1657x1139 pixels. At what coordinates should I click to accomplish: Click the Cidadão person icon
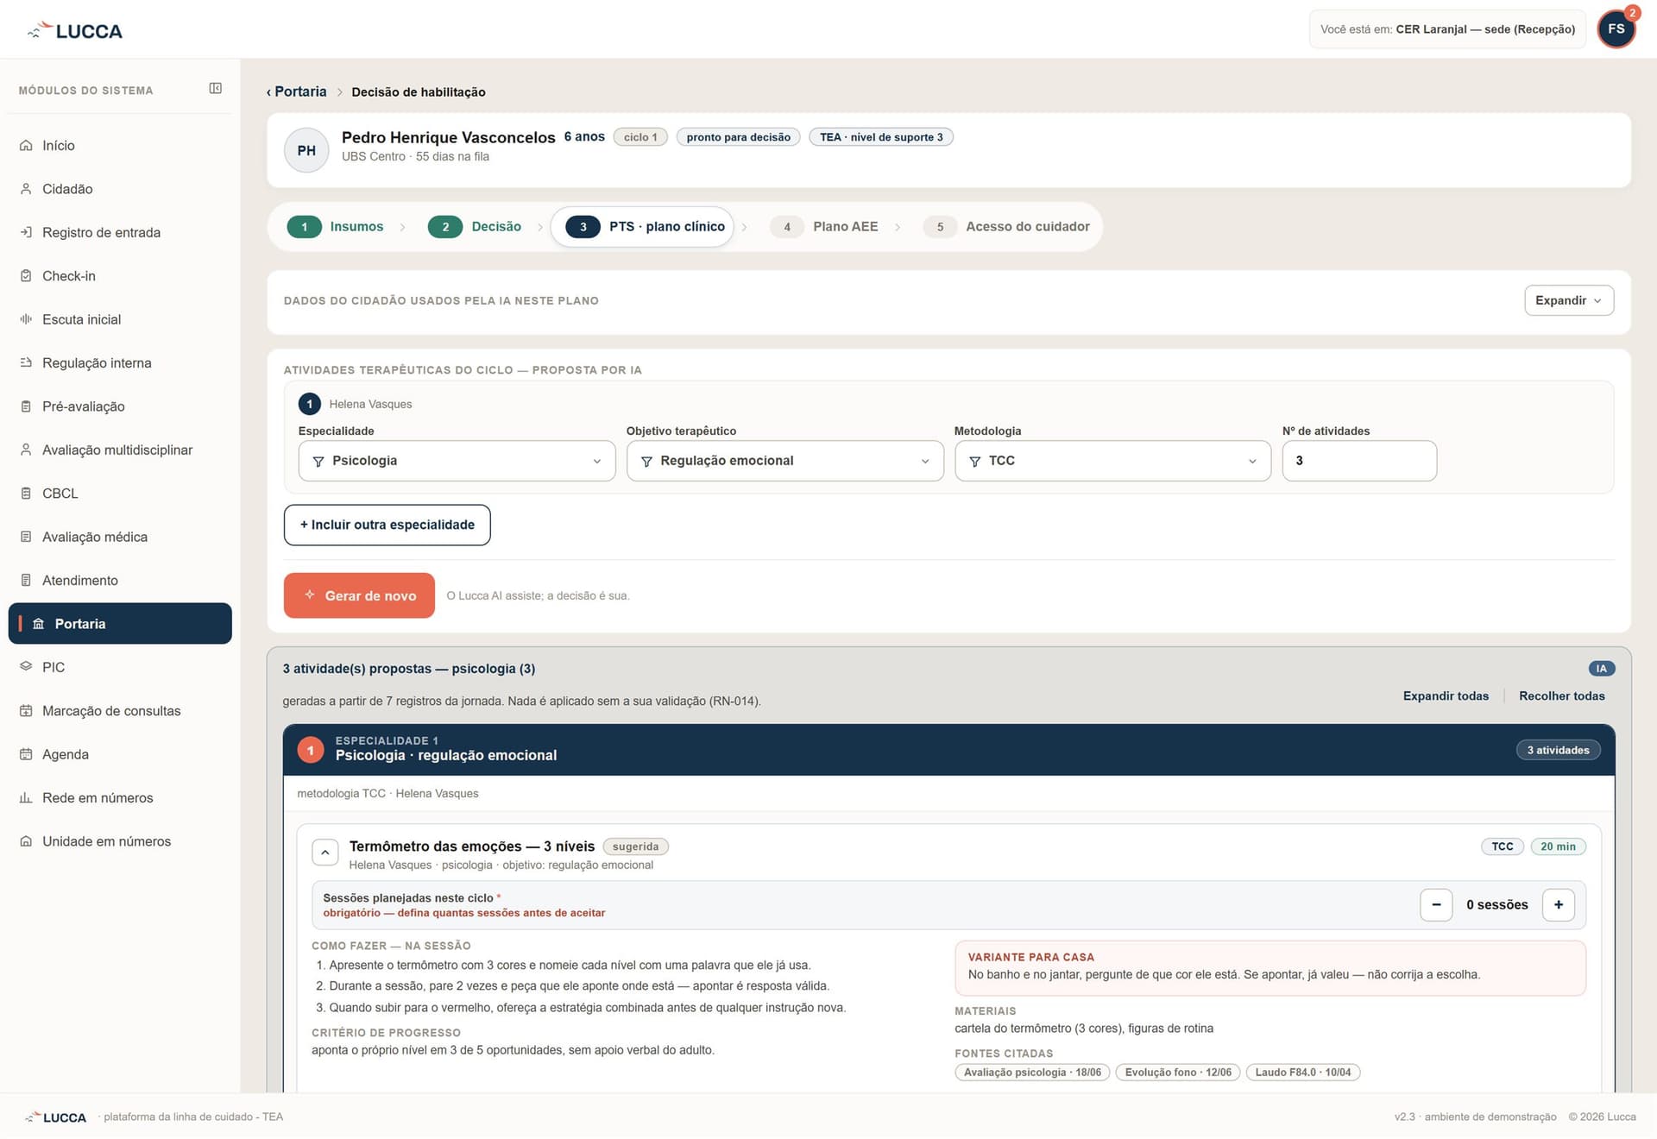click(x=26, y=189)
